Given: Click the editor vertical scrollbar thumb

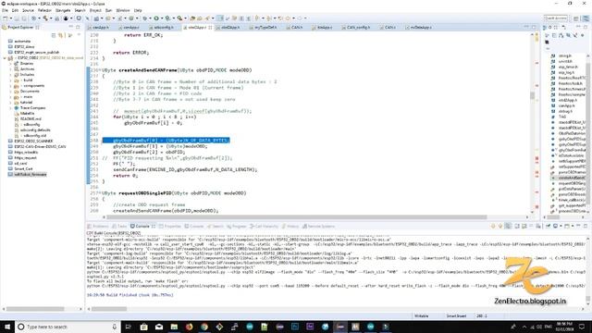Looking at the screenshot, I should pos(533,95).
